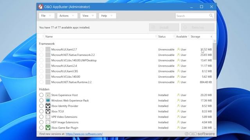Viewport: 250px width, 140px height.
Task: Select the HEIF Image Extensions radio button
Action: (41, 122)
